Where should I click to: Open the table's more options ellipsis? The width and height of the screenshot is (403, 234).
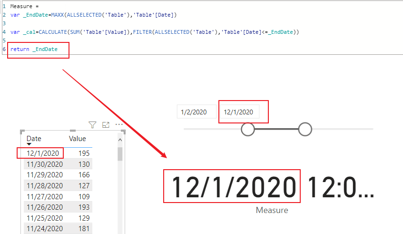coord(119,124)
